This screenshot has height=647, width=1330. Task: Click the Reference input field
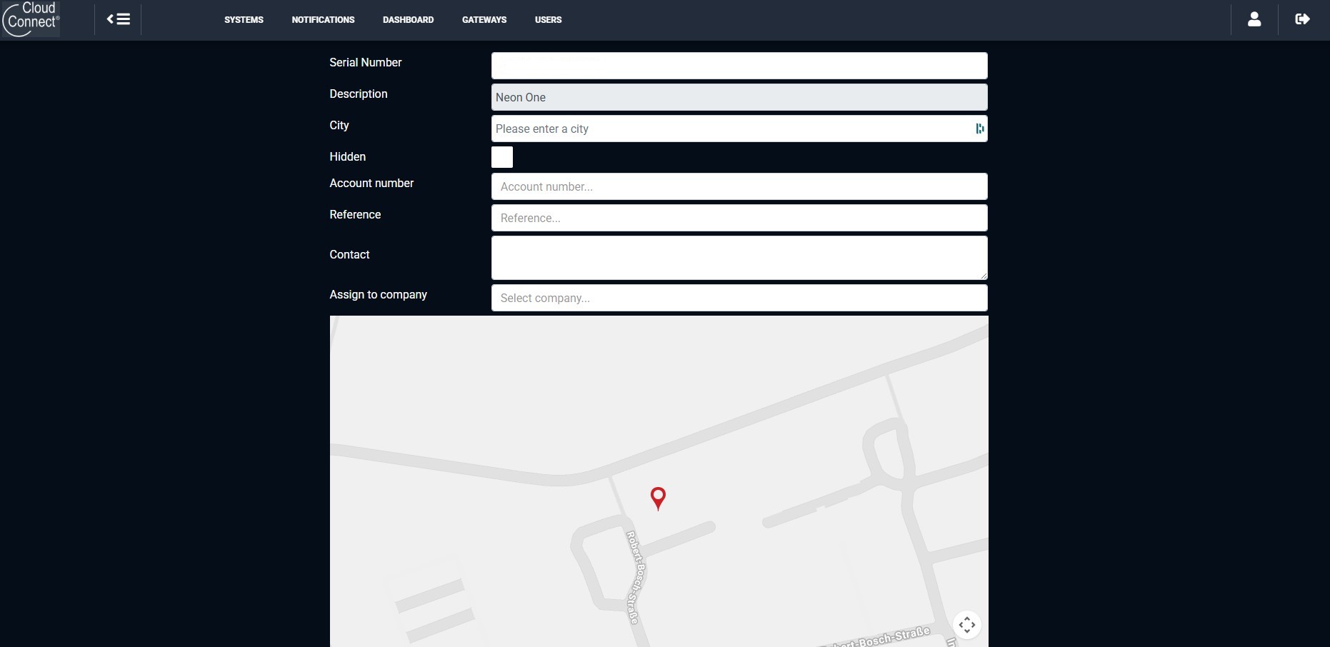739,218
